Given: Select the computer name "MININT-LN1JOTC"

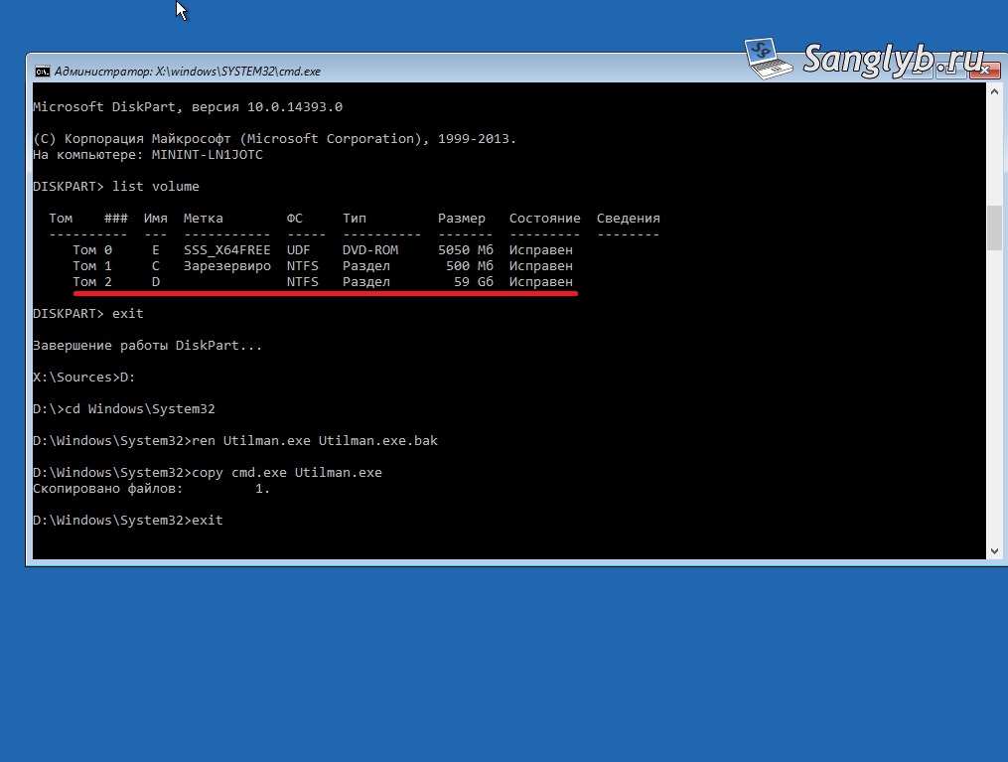Looking at the screenshot, I should (x=207, y=155).
